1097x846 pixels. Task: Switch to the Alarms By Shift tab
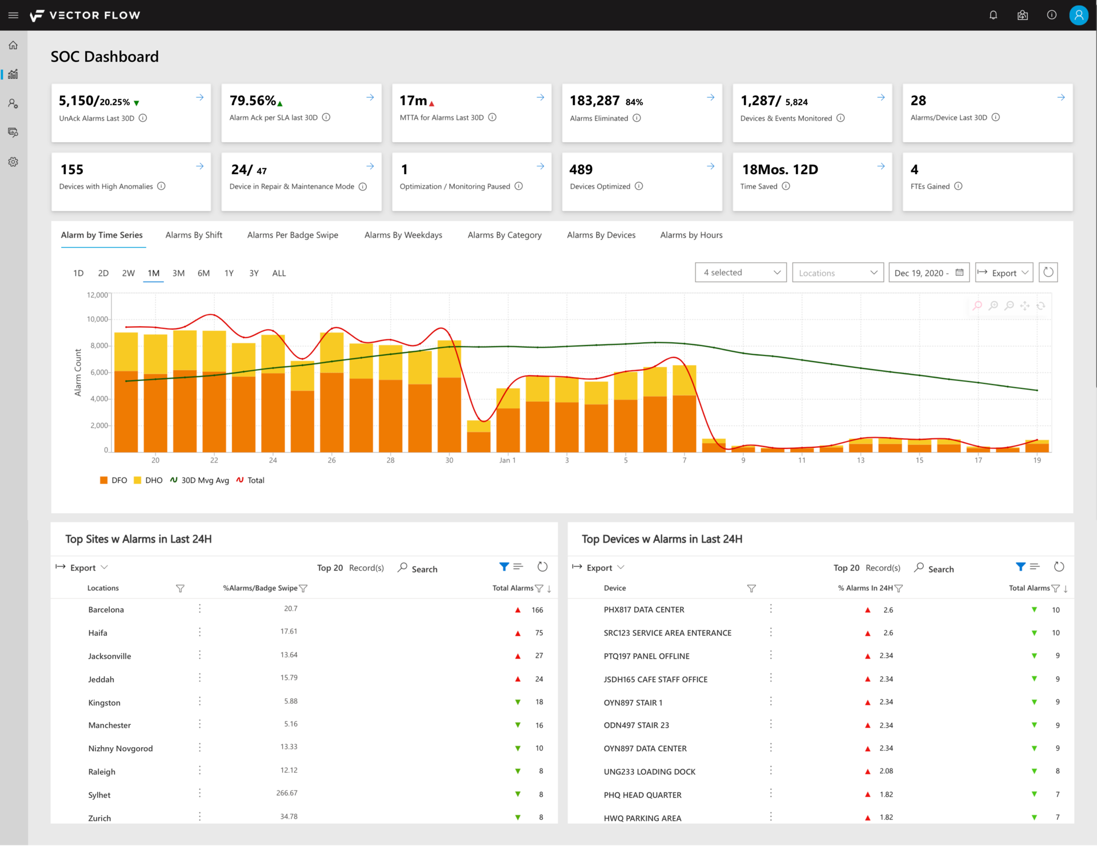tap(194, 235)
